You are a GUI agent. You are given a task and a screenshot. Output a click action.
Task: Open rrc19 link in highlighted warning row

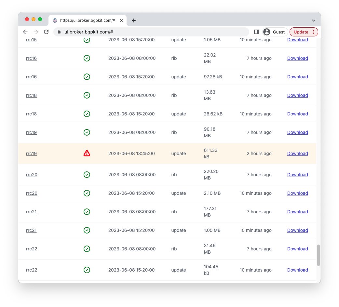[x=31, y=153]
